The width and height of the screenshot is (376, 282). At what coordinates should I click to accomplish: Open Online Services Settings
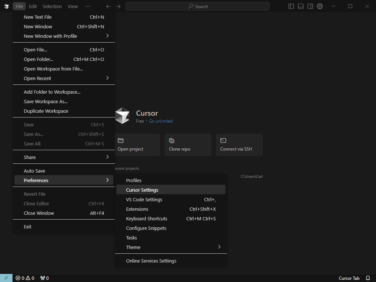click(x=171, y=261)
